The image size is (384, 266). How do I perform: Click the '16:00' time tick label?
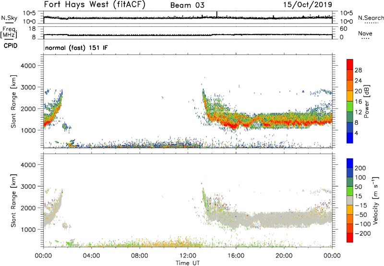pos(236,256)
